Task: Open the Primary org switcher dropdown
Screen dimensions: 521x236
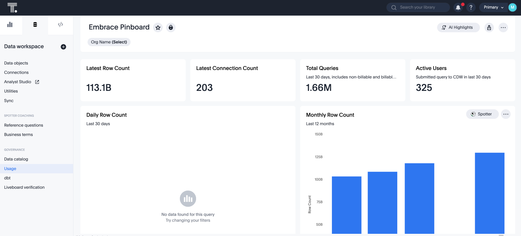Action: click(493, 7)
